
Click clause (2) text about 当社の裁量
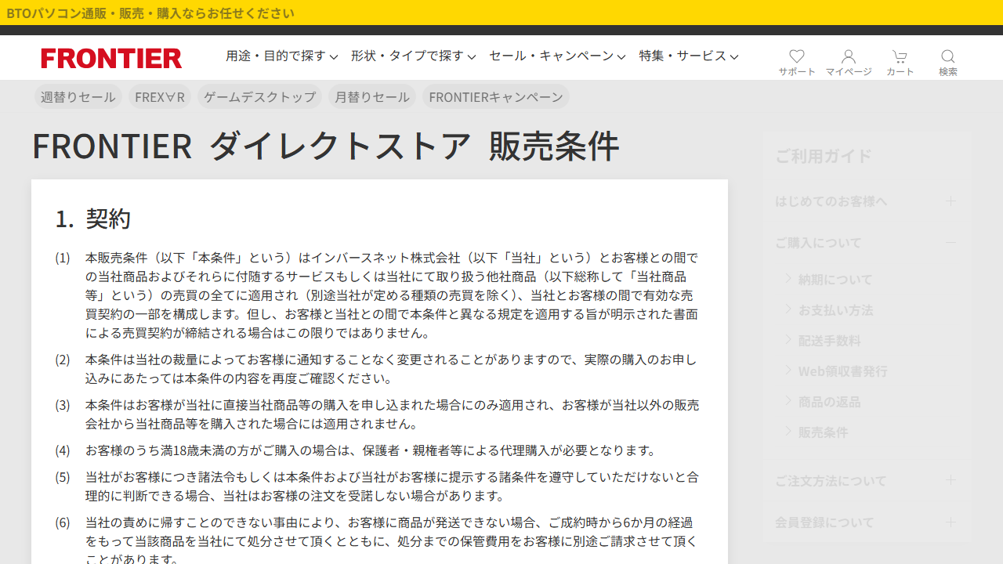click(391, 369)
